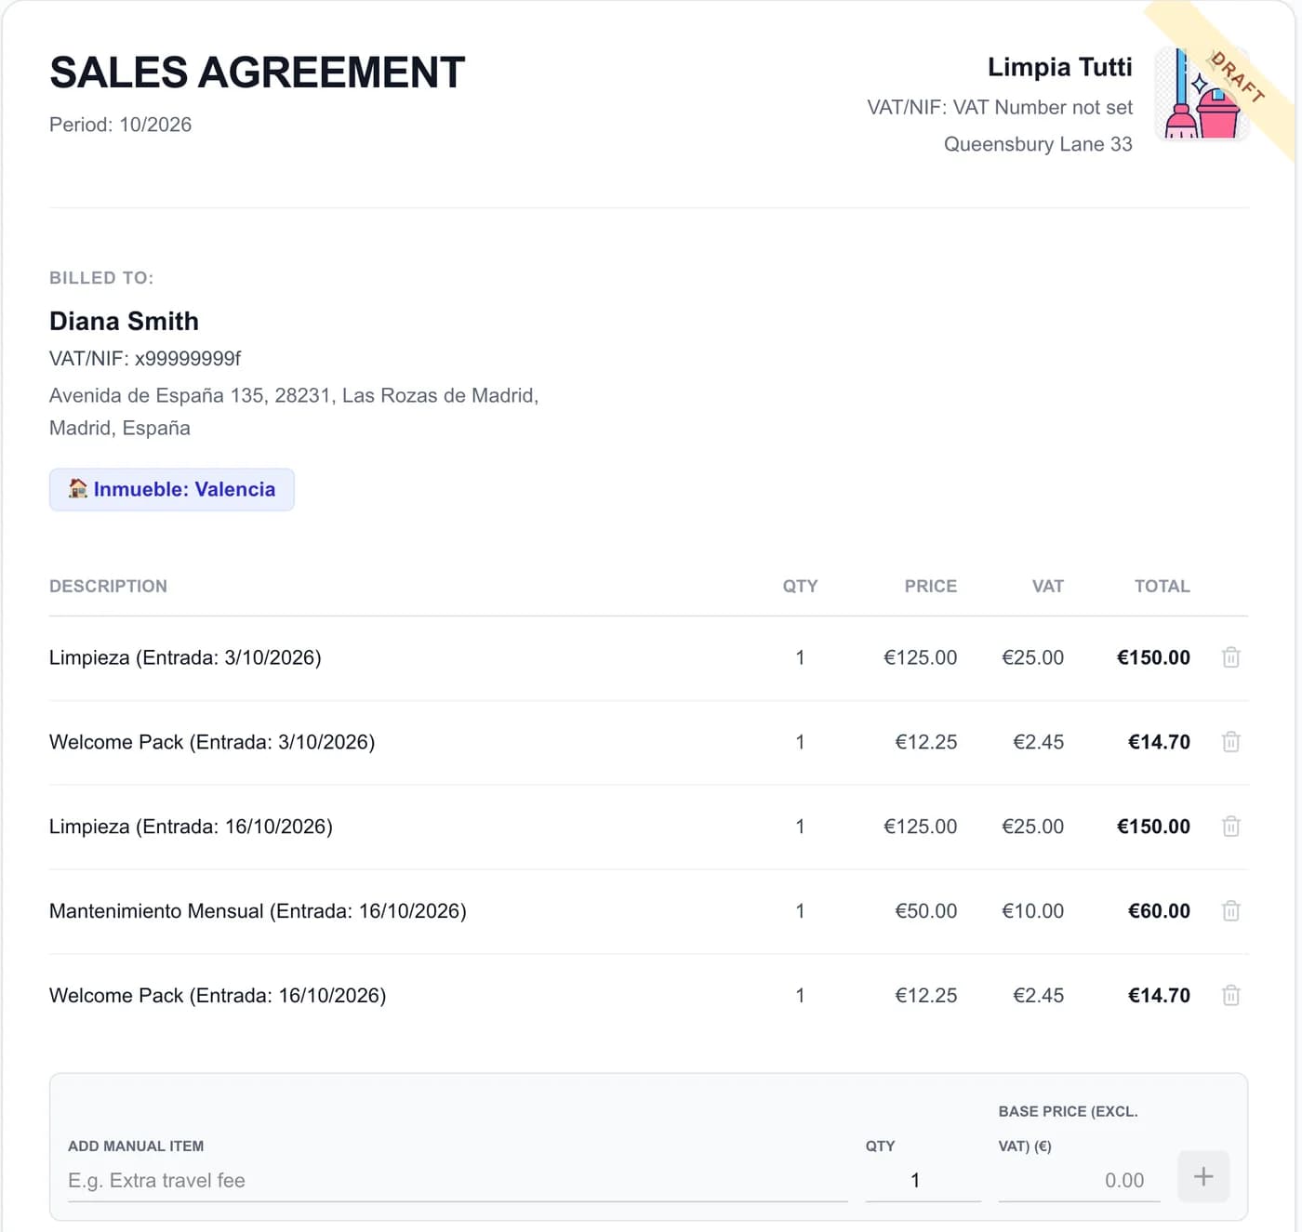
Task: Click the €60.00 total for Mantenimiento Mensual
Action: pos(1159,911)
